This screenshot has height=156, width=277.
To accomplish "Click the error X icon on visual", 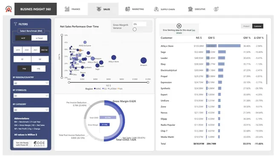I will (179, 26).
